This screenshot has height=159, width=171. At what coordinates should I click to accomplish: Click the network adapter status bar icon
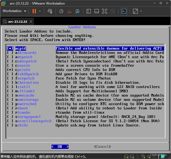pyautogui.click(x=143, y=157)
